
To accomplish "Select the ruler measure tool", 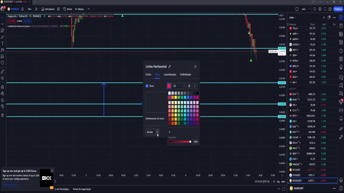I will point(2,72).
